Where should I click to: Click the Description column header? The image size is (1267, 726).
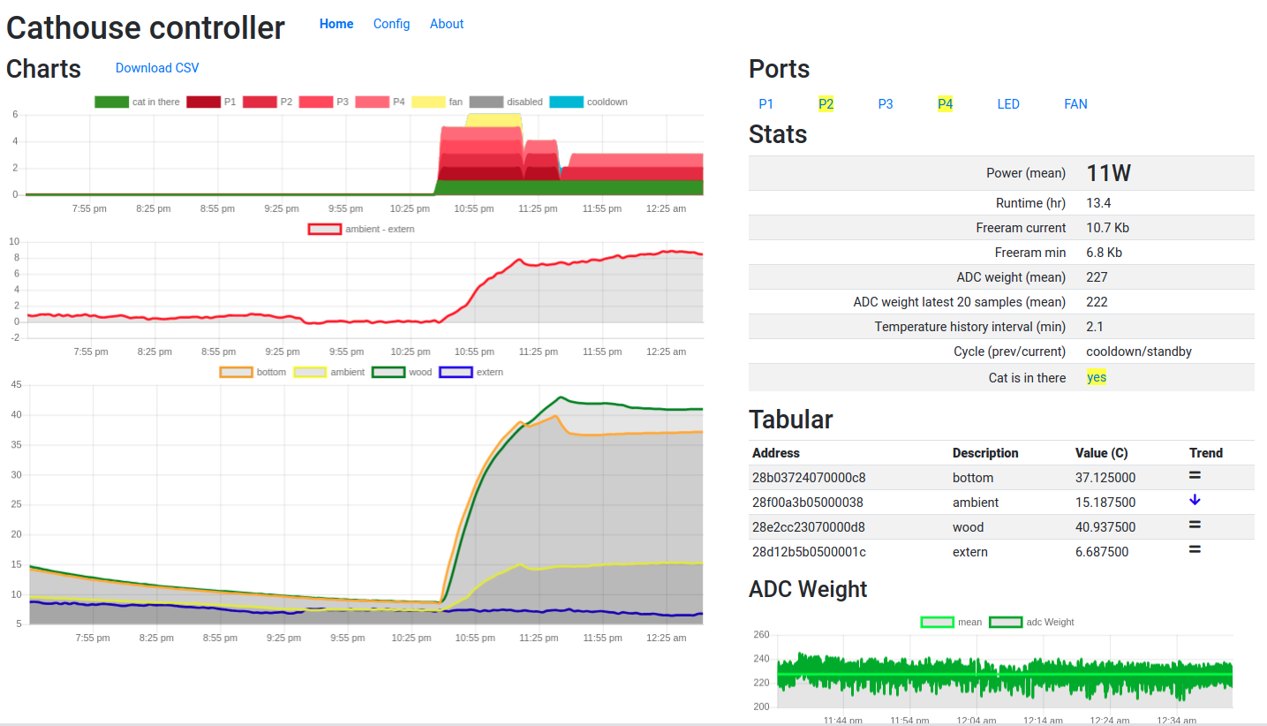click(985, 453)
